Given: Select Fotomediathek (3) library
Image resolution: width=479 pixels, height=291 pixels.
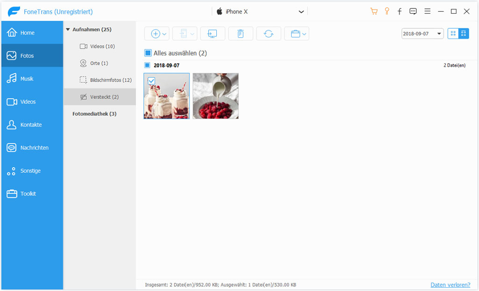Looking at the screenshot, I should 94,113.
